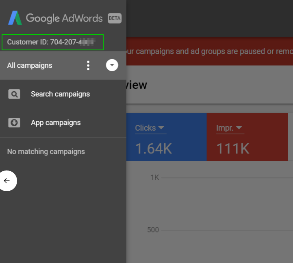Choose the All campaigns header label
Image resolution: width=293 pixels, height=263 pixels.
point(30,65)
